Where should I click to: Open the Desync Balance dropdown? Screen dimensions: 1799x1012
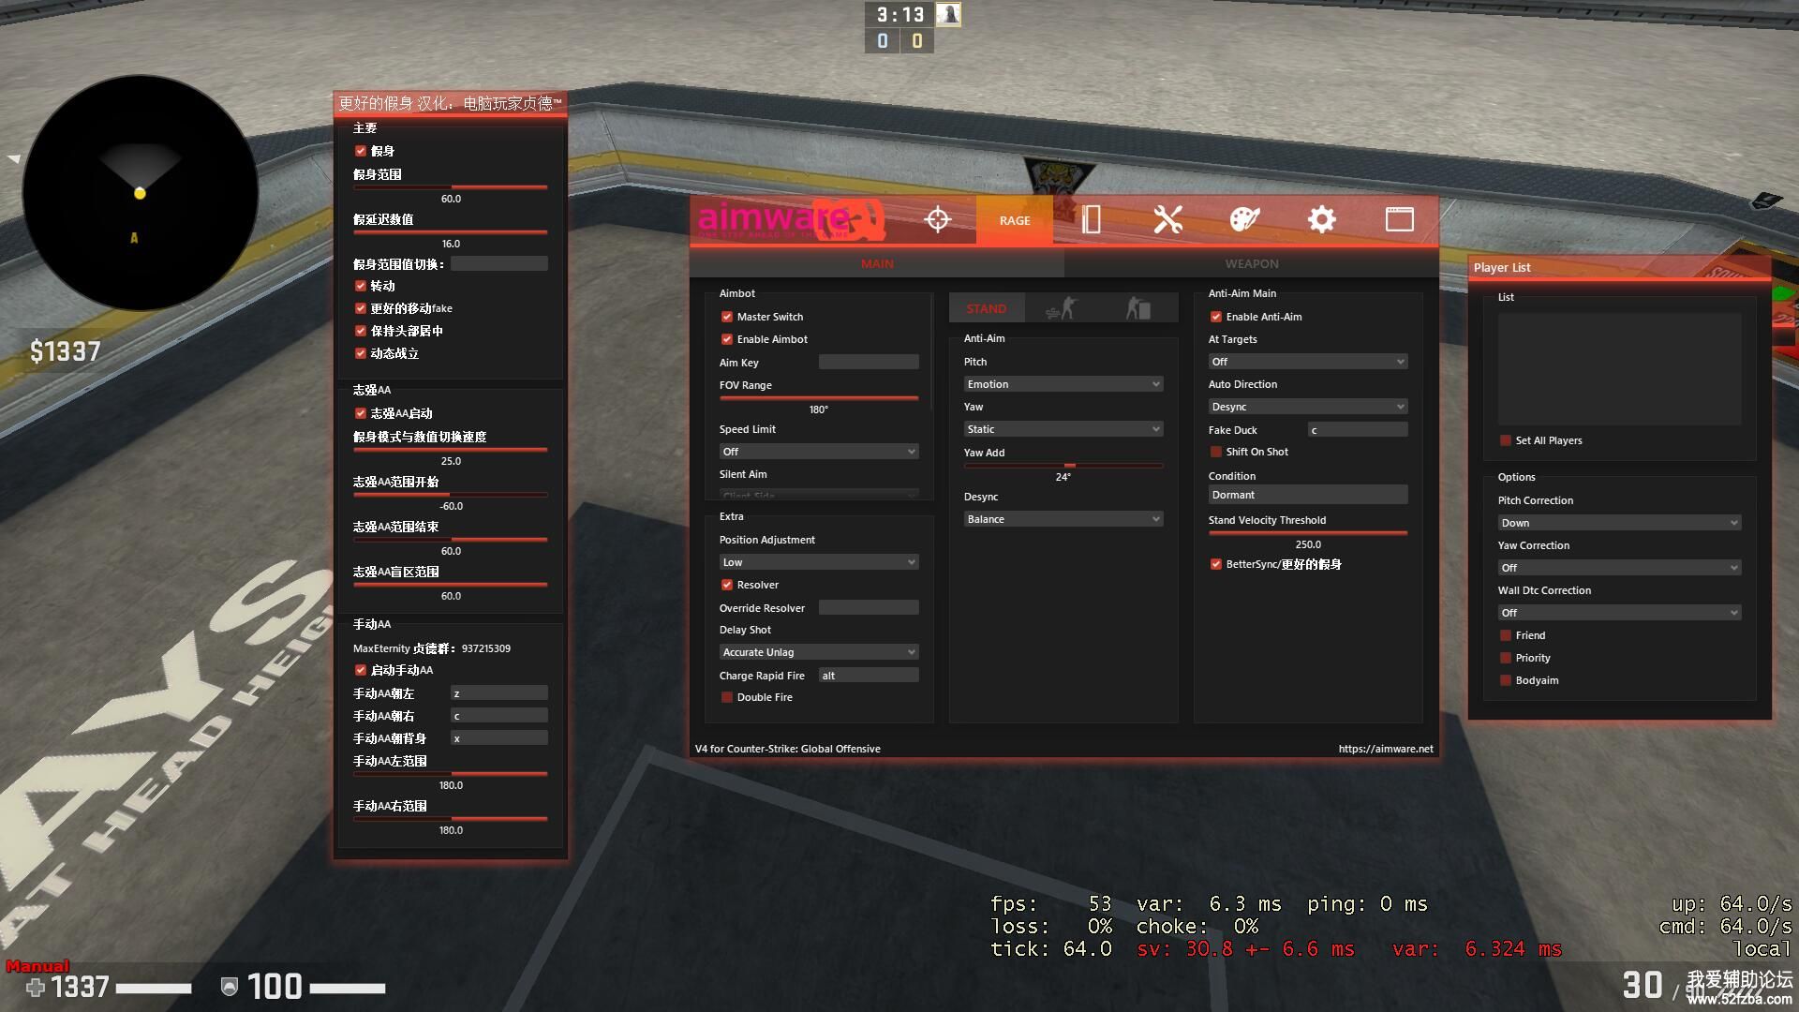[1063, 519]
